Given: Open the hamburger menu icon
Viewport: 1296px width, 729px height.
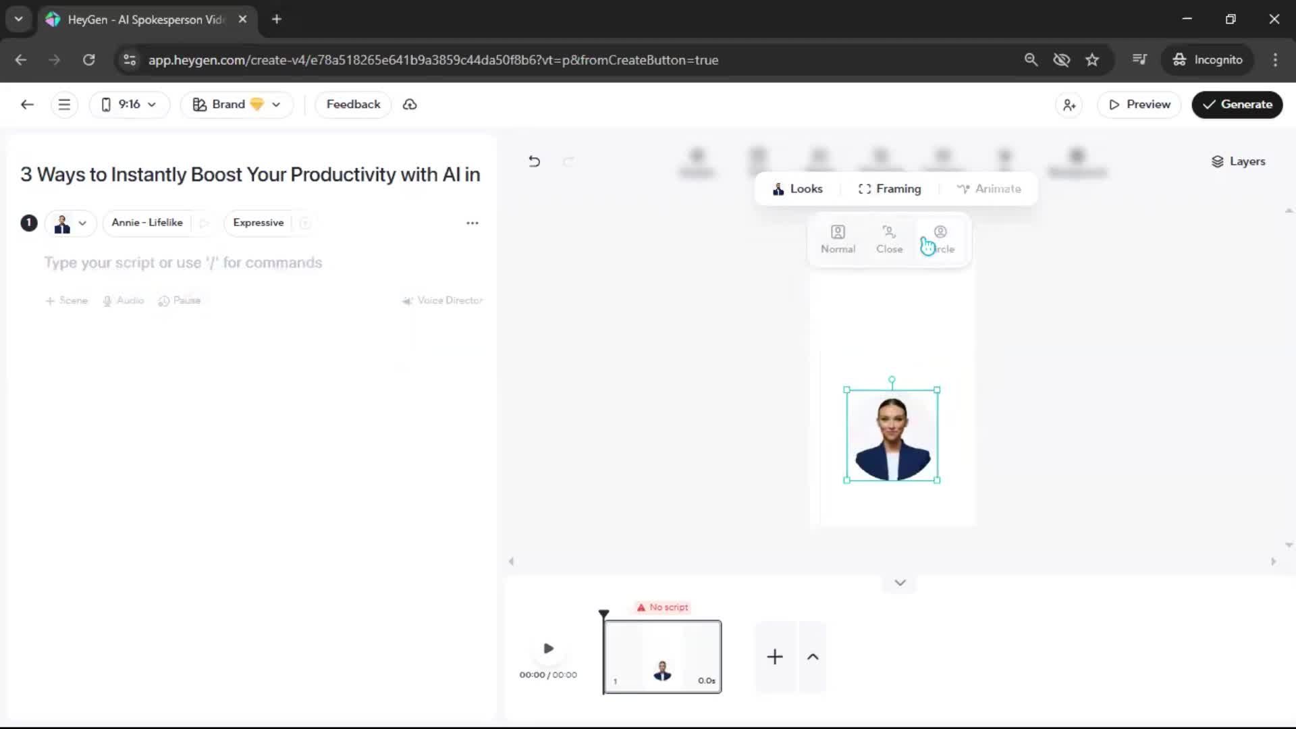Looking at the screenshot, I should coord(64,105).
